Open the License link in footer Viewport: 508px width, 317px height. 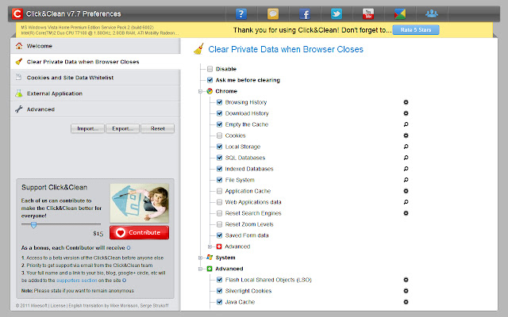click(58, 306)
